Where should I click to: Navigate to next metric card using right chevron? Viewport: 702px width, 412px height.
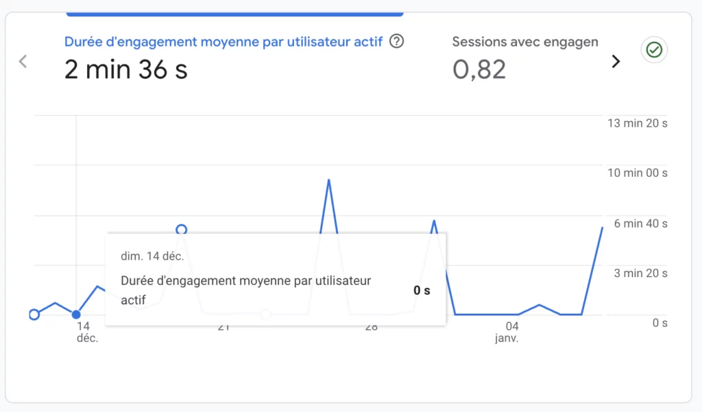pos(616,61)
